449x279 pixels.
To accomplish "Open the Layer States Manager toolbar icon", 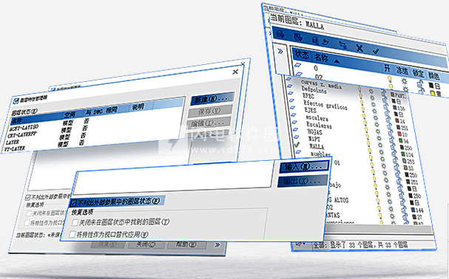I will pyautogui.click(x=315, y=41).
